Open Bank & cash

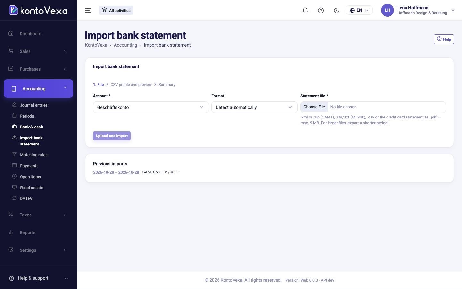click(x=31, y=127)
